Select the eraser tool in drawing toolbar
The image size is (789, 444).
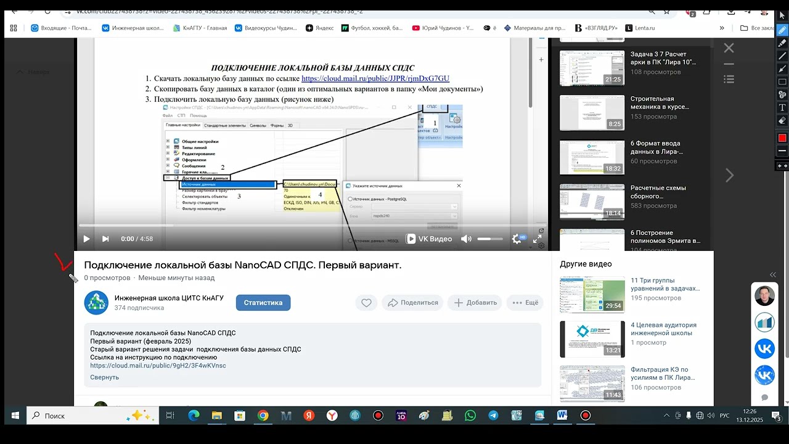(782, 121)
